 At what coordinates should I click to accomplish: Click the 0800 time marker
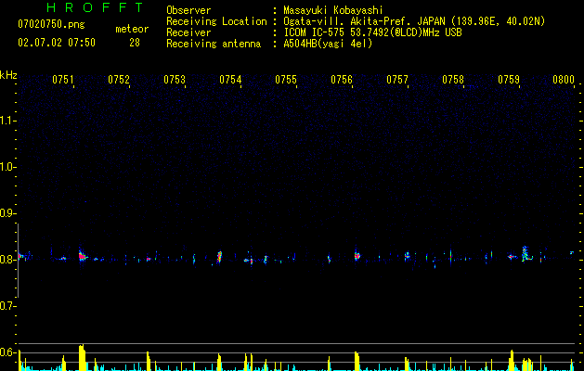click(x=564, y=80)
